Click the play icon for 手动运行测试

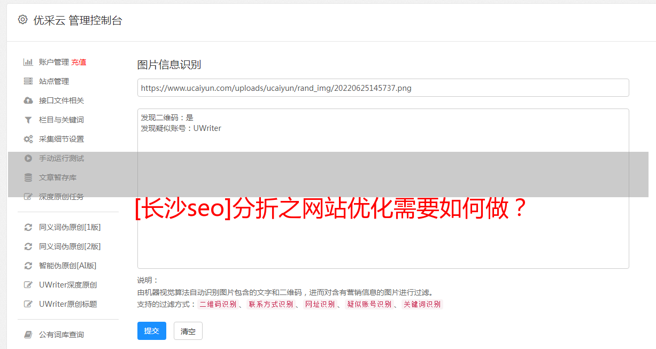pyautogui.click(x=28, y=158)
